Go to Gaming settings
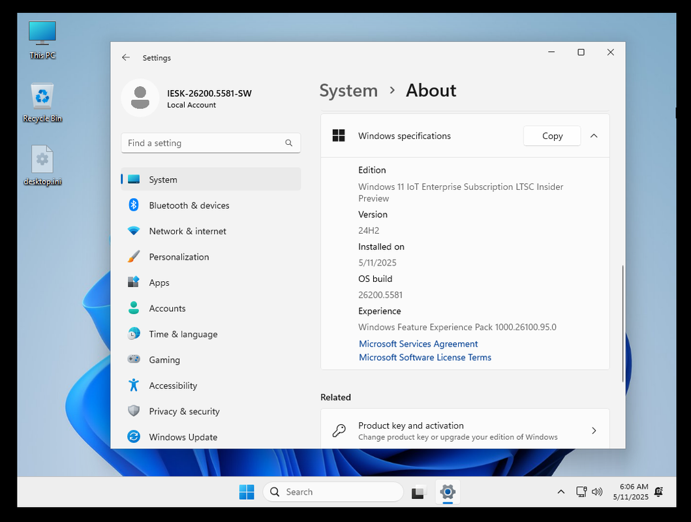 (x=211, y=360)
